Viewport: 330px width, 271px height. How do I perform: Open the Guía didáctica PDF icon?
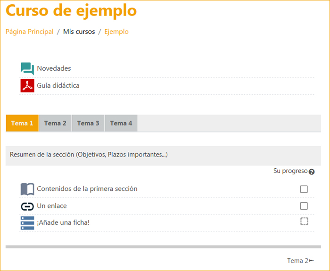tap(27, 86)
